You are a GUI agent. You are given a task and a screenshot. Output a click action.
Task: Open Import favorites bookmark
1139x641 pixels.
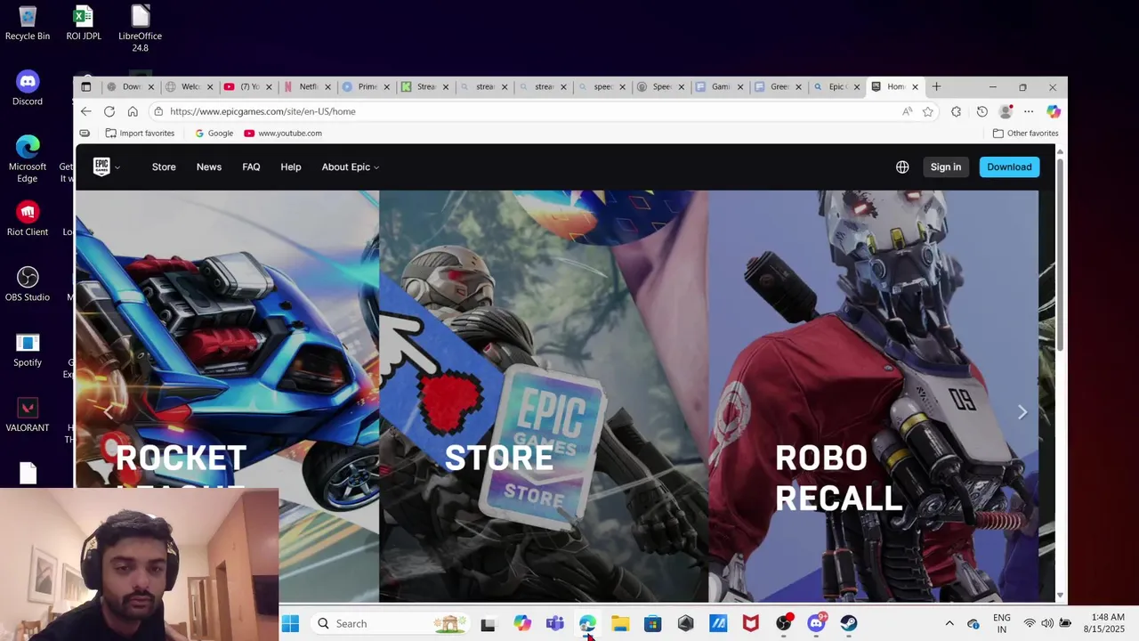tap(140, 134)
